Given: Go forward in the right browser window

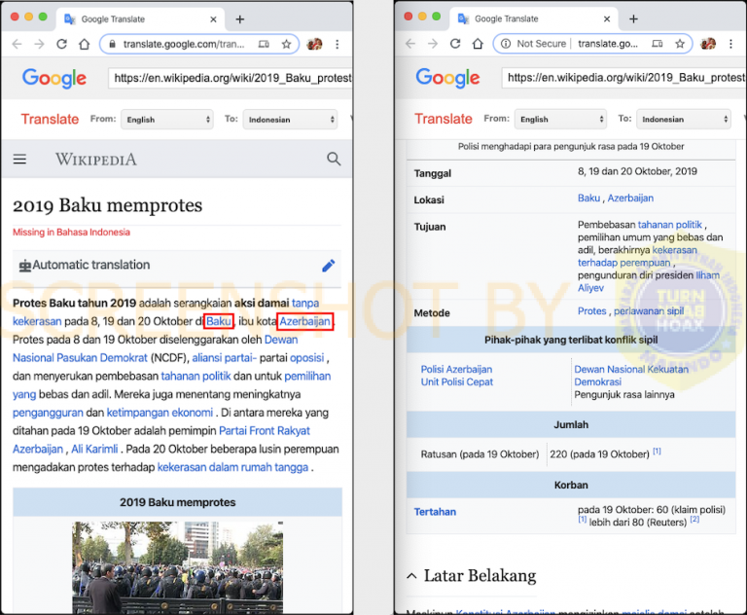Looking at the screenshot, I should [x=433, y=44].
